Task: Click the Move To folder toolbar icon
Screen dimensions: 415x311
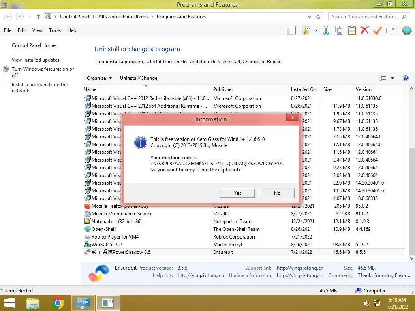Action: [x=307, y=30]
